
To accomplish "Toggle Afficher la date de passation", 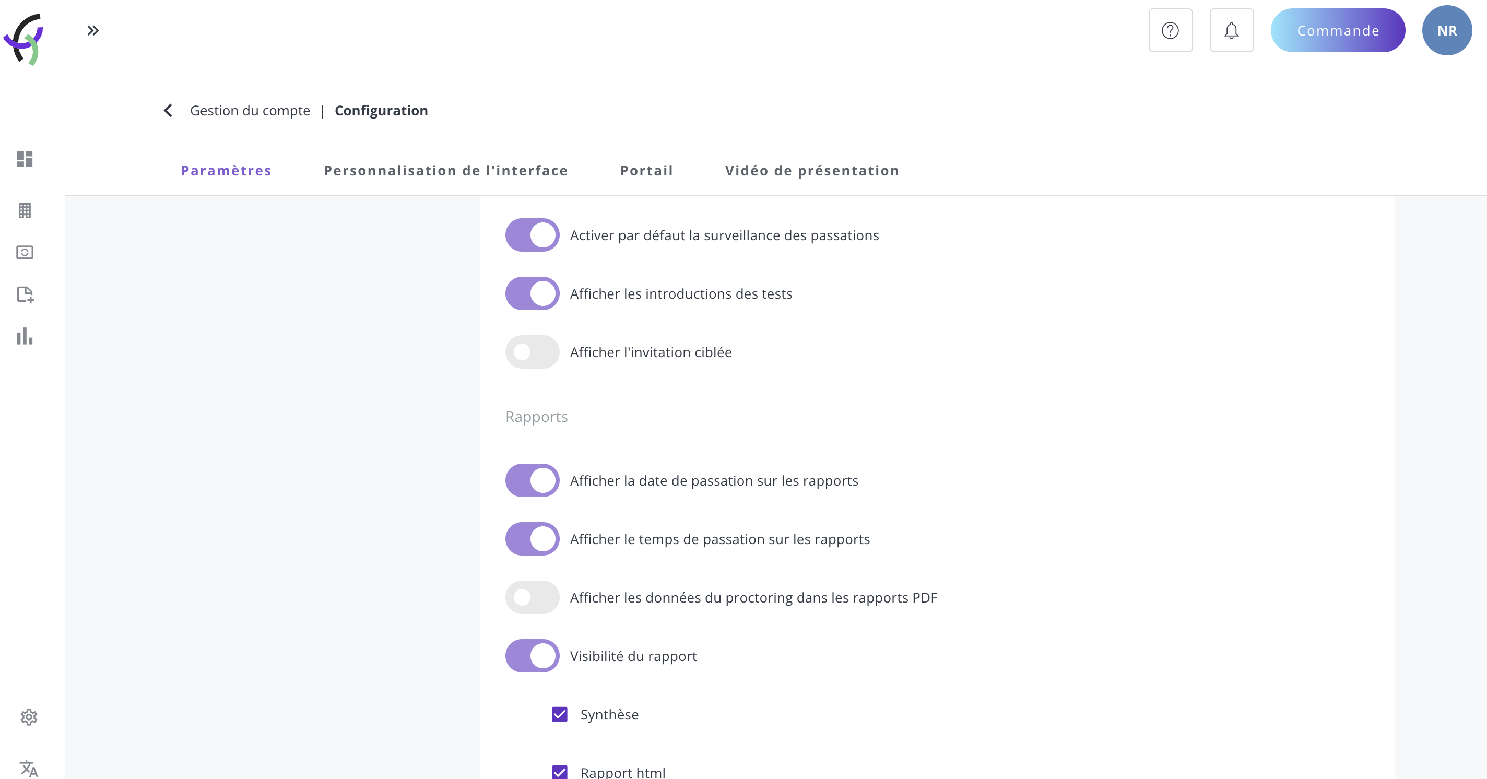I will click(x=532, y=481).
